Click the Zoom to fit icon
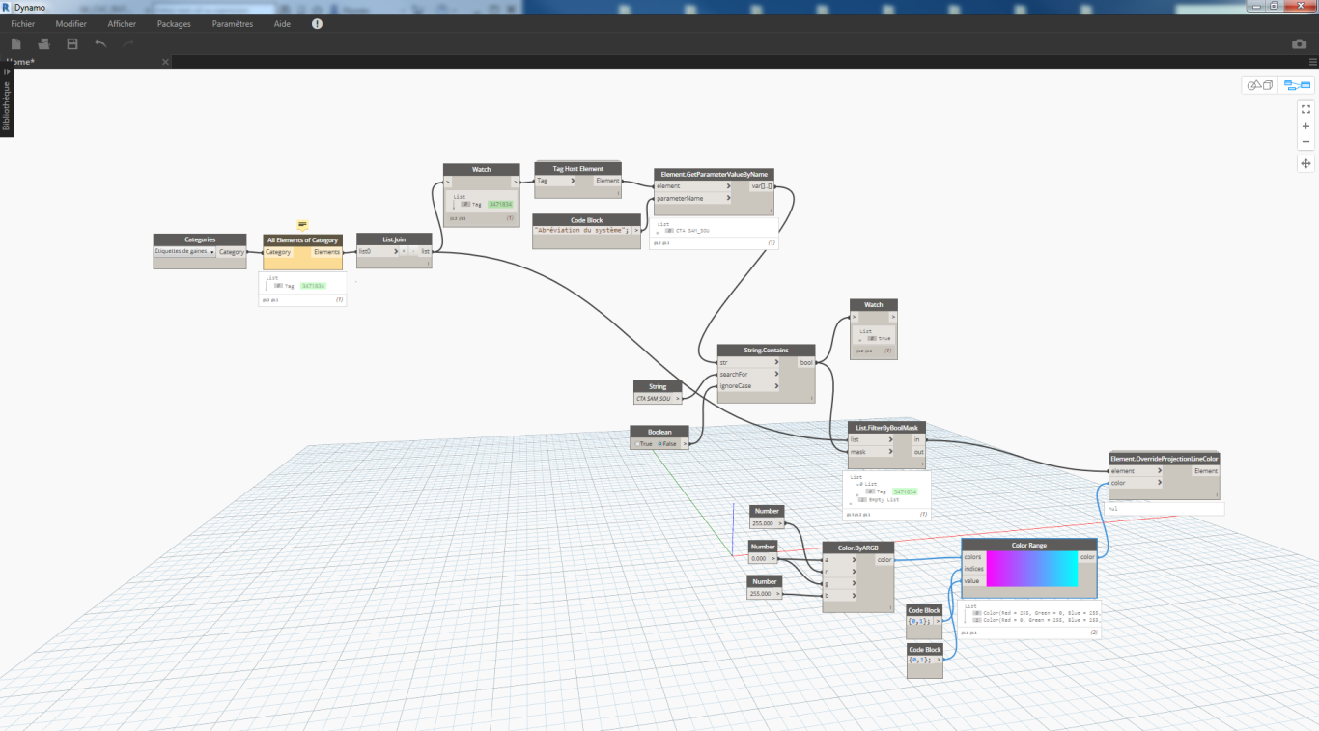Image resolution: width=1319 pixels, height=731 pixels. click(x=1305, y=109)
